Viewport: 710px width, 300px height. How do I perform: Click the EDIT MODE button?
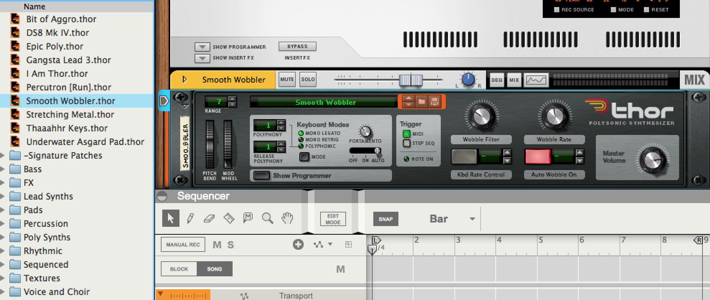pyautogui.click(x=333, y=219)
